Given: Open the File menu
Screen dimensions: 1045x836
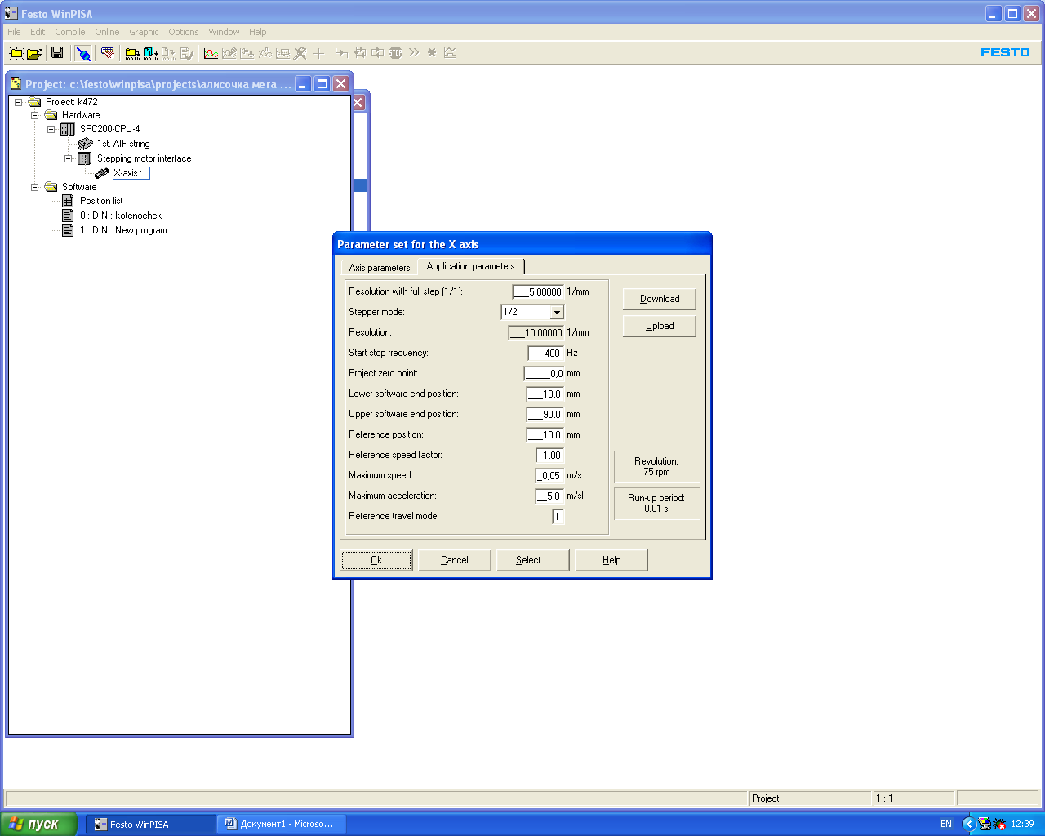Looking at the screenshot, I should point(14,32).
